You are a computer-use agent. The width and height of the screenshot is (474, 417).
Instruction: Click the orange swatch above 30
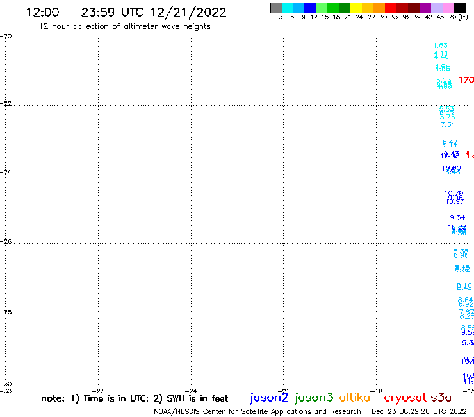pyautogui.click(x=379, y=8)
